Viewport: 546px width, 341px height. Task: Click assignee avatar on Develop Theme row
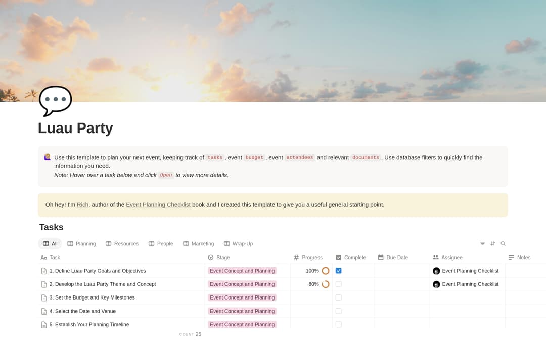[436, 284]
